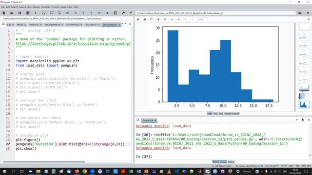Save the plot as an image
Screen dimensions: 312x175
tap(137, 19)
